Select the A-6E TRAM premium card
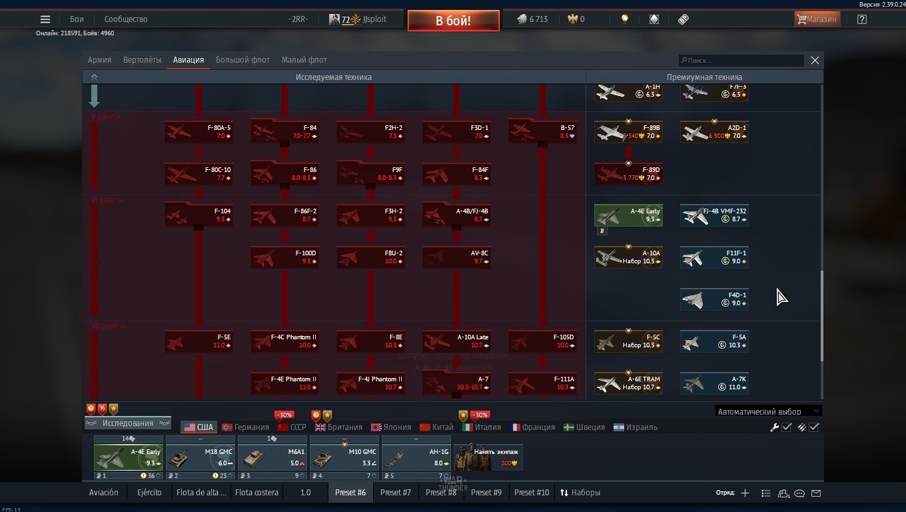906x512 pixels. 628,383
